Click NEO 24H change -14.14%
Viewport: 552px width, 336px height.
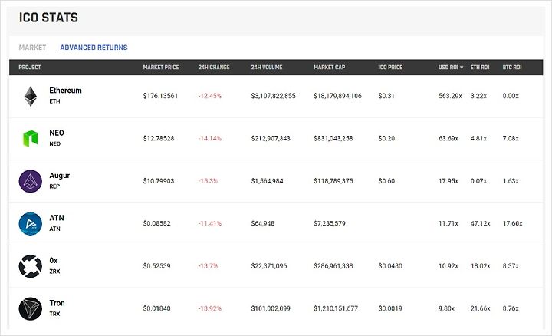pyautogui.click(x=210, y=138)
